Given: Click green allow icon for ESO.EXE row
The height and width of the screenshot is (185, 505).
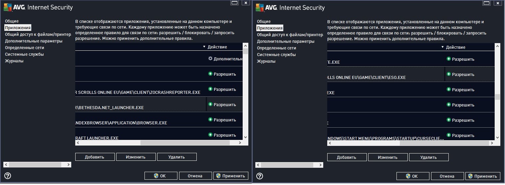Looking at the screenshot, I should (448, 74).
